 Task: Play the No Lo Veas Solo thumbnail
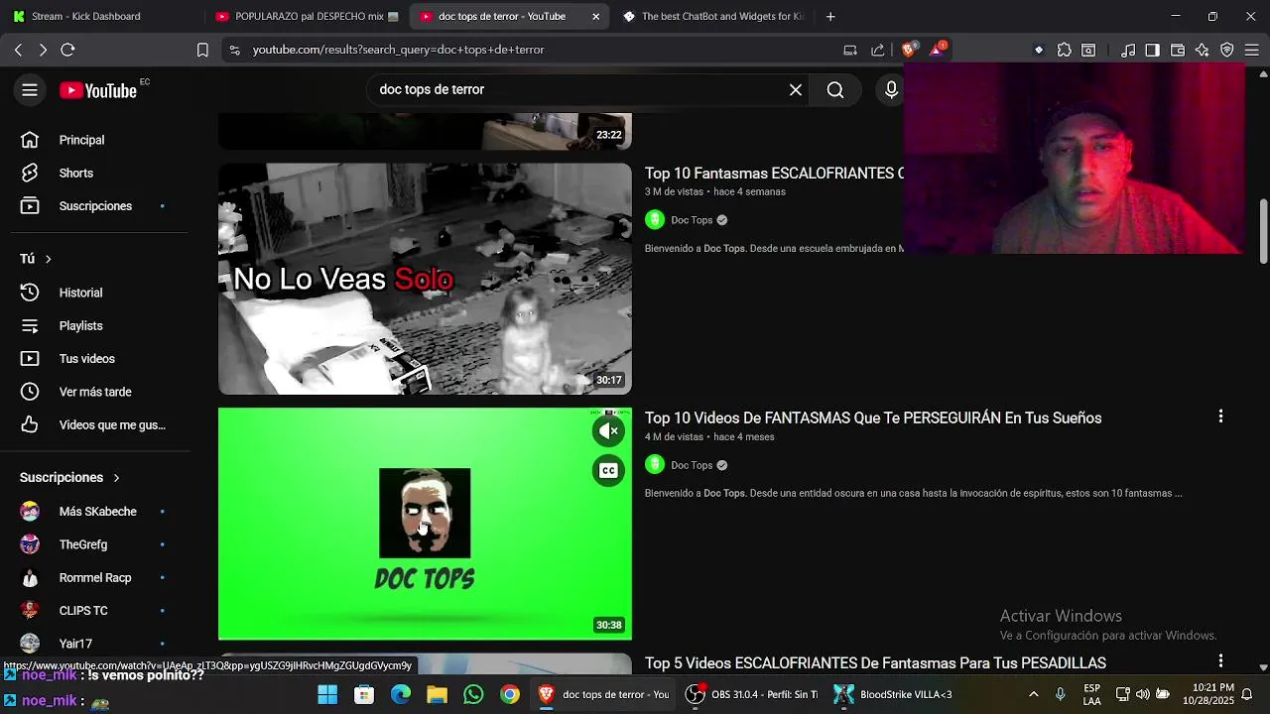425,279
